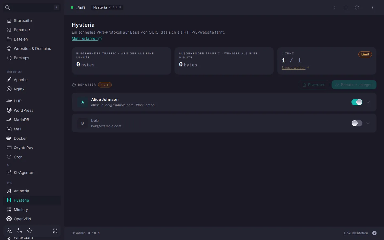
Task: Select Websites & Domains in the sidebar
Action: [32, 49]
